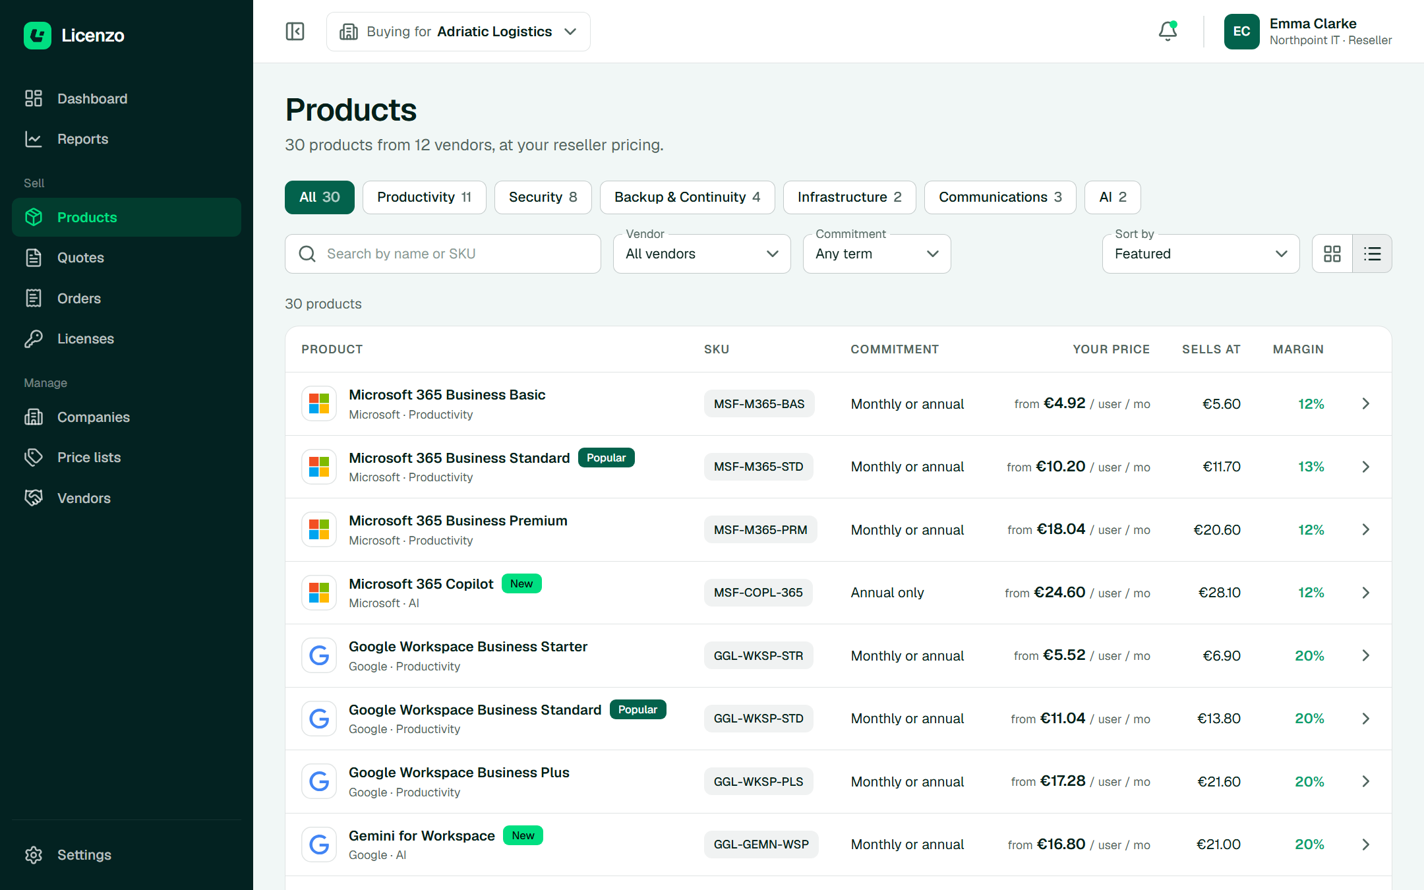Screen dimensions: 1424x890
Task: Click Google logo for Workspace Business Standard
Action: point(319,719)
